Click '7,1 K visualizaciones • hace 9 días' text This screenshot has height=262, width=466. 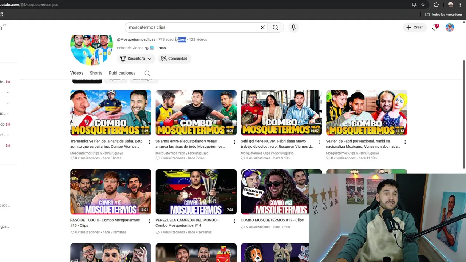click(x=265, y=158)
